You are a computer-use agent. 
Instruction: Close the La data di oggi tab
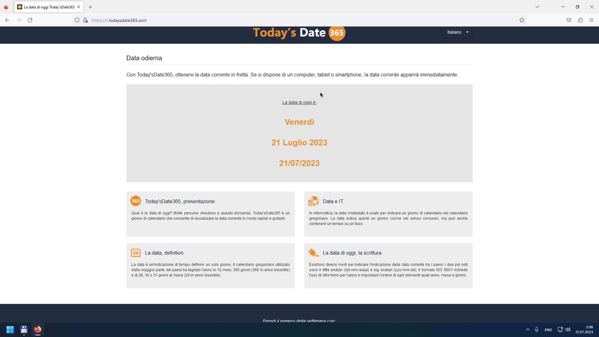click(x=79, y=7)
